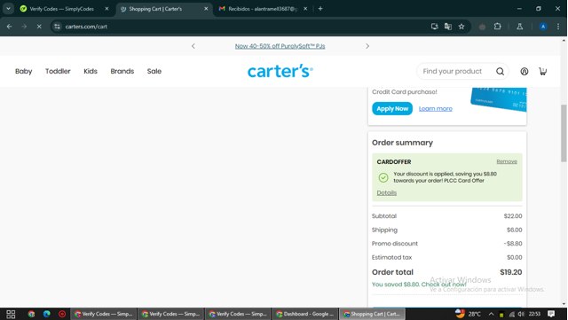This screenshot has height=320, width=568.
Task: Click Learn more about the credit card
Action: pyautogui.click(x=436, y=109)
